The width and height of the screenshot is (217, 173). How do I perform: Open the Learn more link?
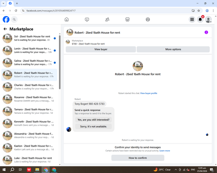164,151
